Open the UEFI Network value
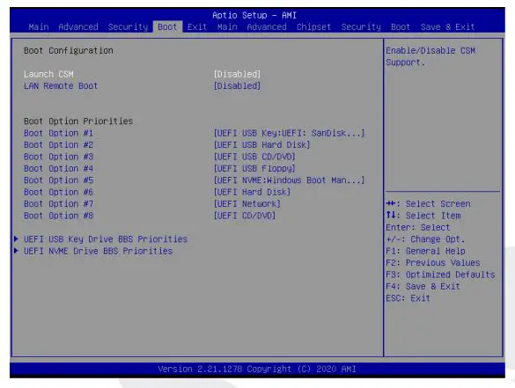Image resolution: width=515 pixels, height=388 pixels. click(247, 204)
